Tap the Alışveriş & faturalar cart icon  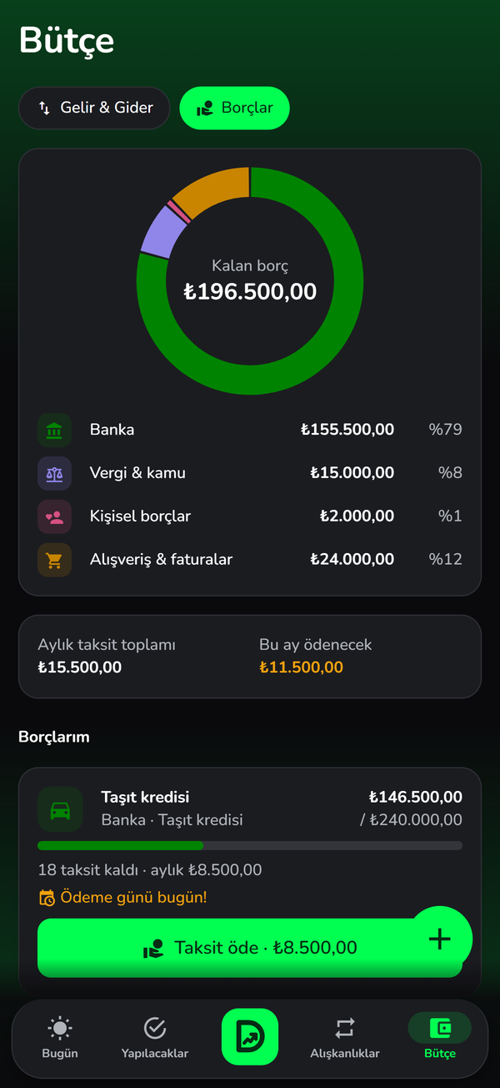pyautogui.click(x=55, y=560)
